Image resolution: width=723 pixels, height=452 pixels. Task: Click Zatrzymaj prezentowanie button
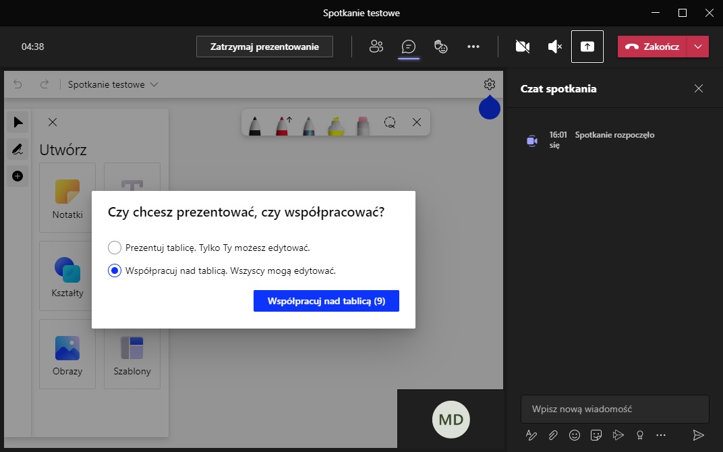[264, 47]
